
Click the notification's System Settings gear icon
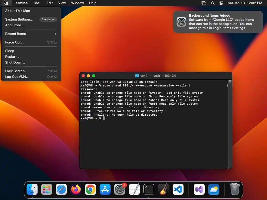(181, 22)
